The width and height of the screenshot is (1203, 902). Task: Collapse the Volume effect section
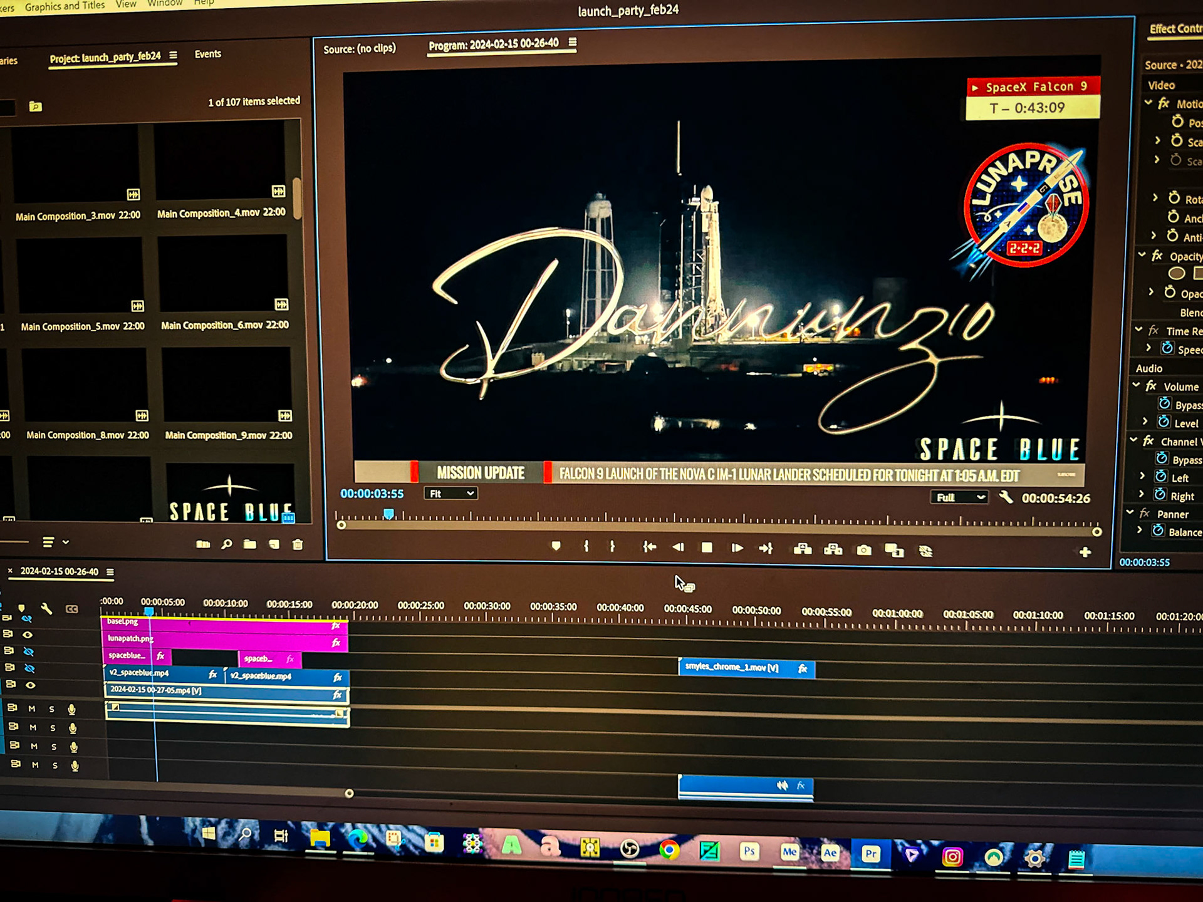pyautogui.click(x=1136, y=386)
